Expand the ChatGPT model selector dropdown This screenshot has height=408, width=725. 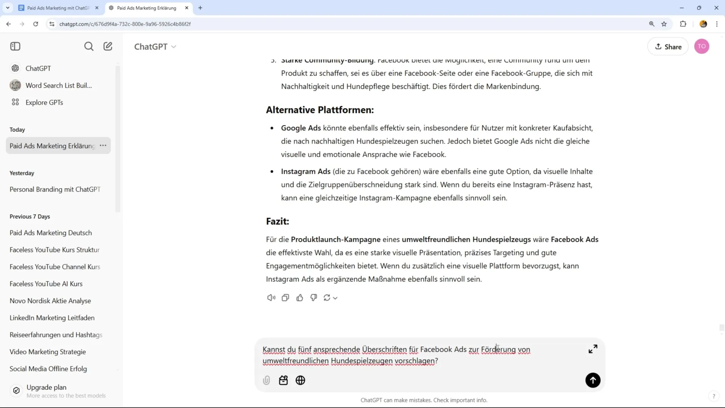click(155, 46)
